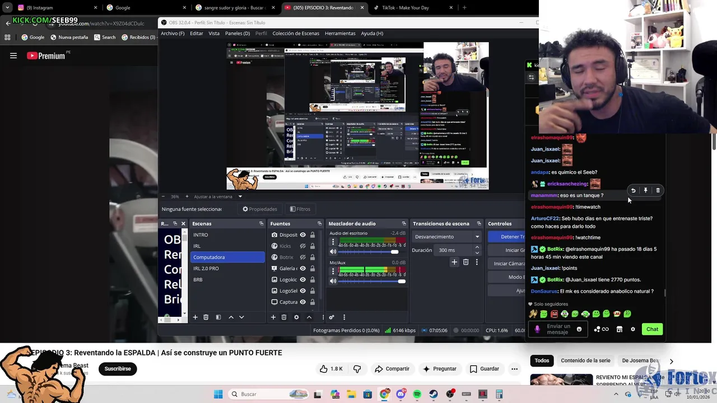The image size is (717, 403).
Task: Toggle visibility of Logokic source
Action: (x=302, y=280)
